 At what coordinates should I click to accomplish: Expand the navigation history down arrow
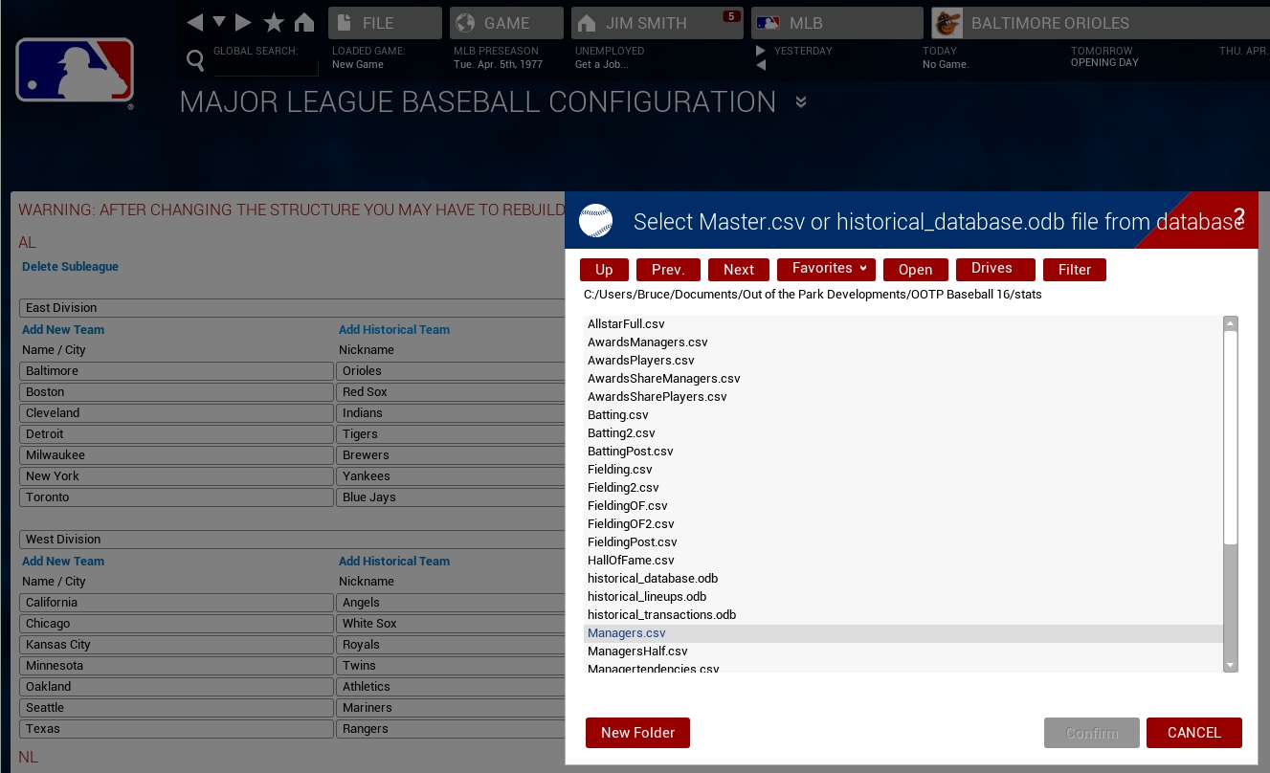pos(219,21)
